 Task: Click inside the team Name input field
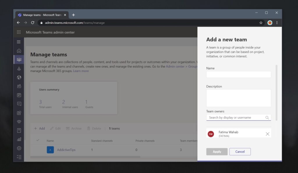point(239,74)
